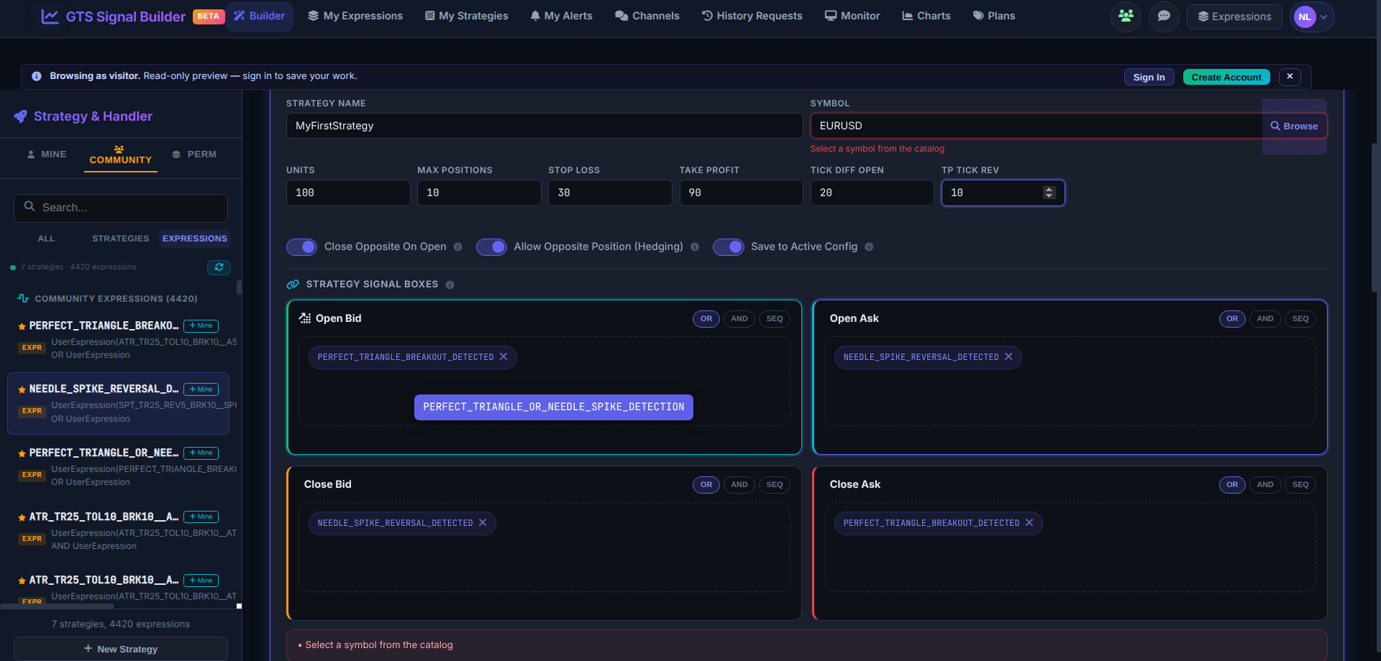The width and height of the screenshot is (1381, 661).
Task: Open the Monitor page
Action: [852, 16]
